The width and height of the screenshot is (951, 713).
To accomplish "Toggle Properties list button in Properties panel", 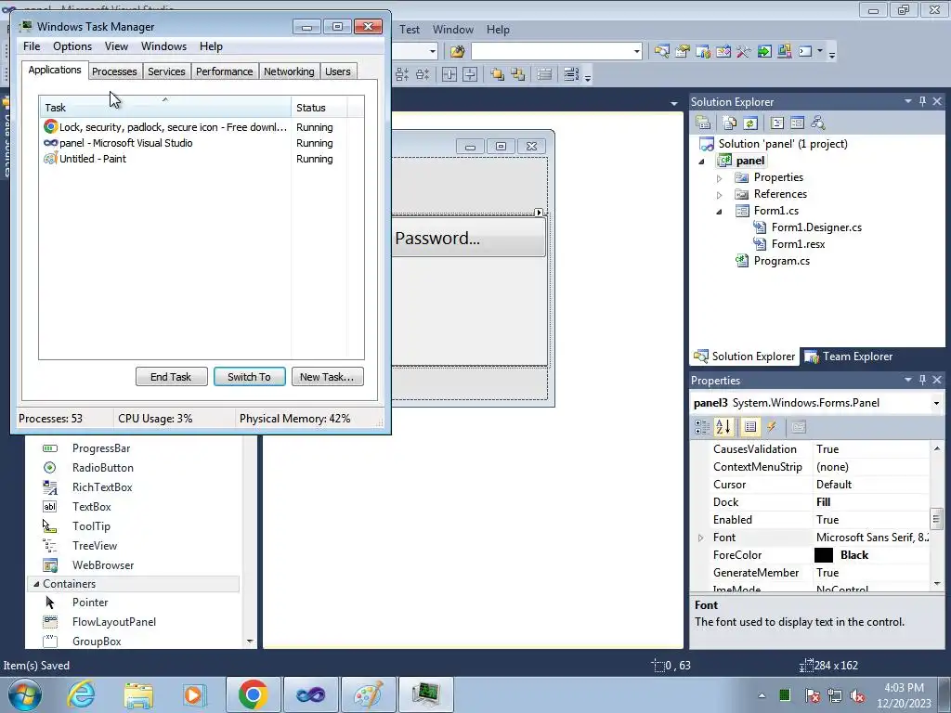I will (x=750, y=427).
